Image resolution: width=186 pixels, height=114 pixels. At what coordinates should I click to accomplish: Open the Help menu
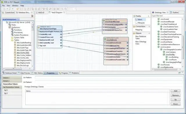(x=22, y=5)
